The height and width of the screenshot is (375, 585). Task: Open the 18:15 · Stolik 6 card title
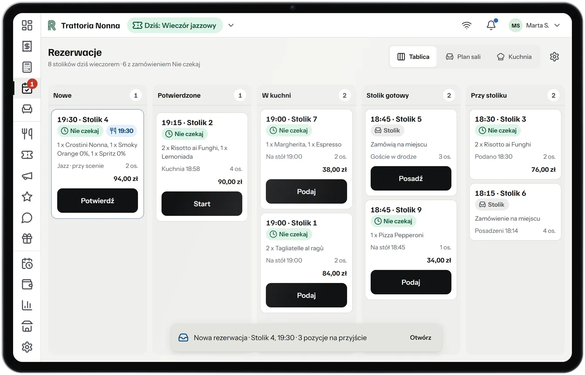500,193
